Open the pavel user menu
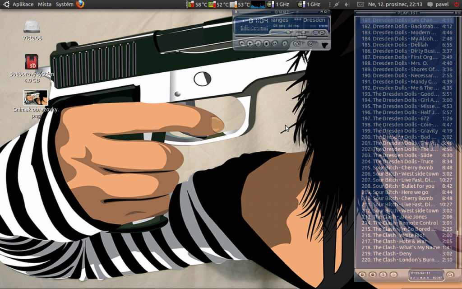The height and width of the screenshot is (289, 462). [438, 5]
